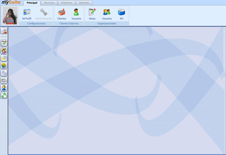Click the user profile photo
226x155 pixels.
10,15
